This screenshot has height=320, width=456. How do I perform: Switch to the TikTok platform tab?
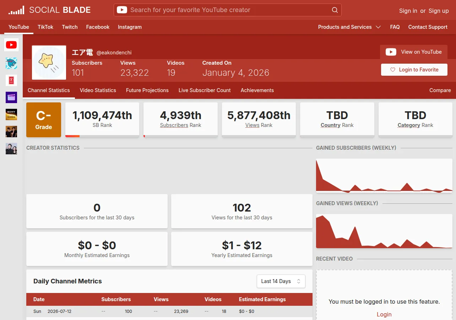[45, 27]
